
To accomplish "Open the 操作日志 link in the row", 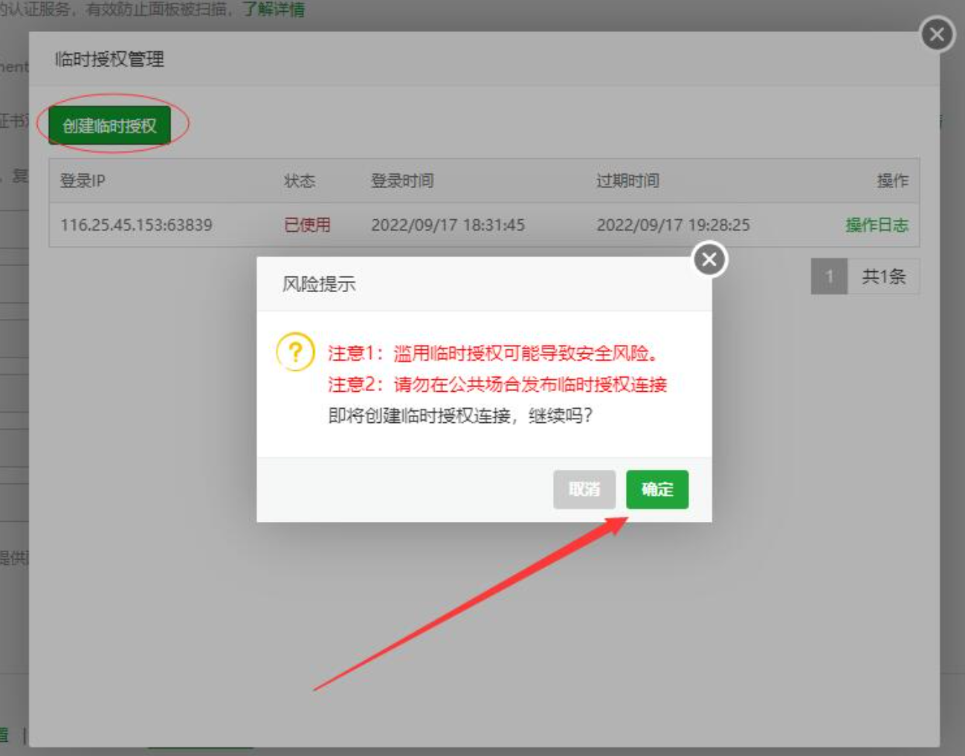I will (877, 225).
